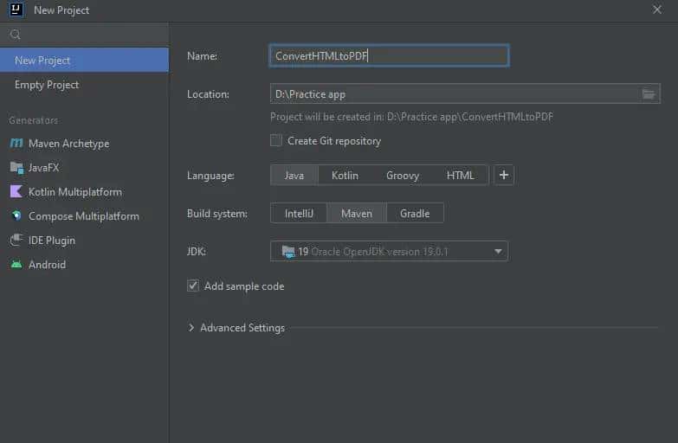678x443 pixels.
Task: Click the JDK folder icon in dropdown
Action: [288, 251]
